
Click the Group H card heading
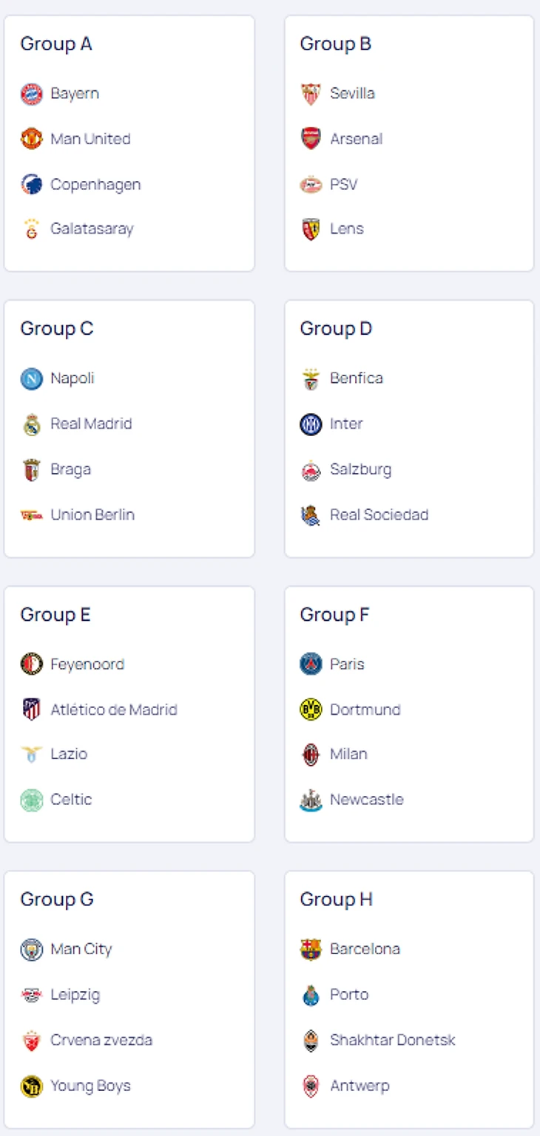pyautogui.click(x=337, y=899)
